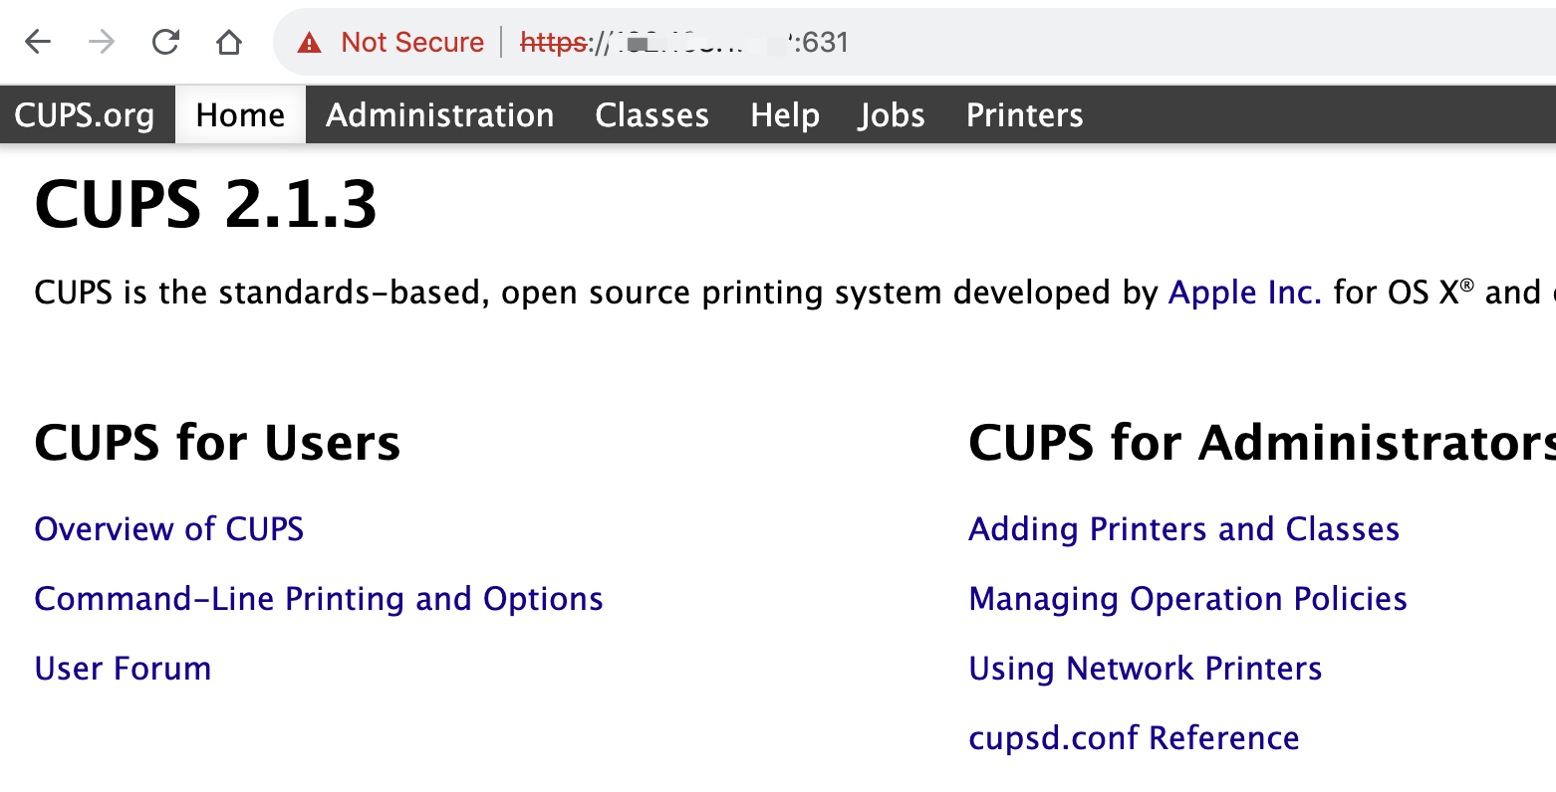The image size is (1556, 792).
Task: Click the port number :631 in the URL
Action: point(821,42)
